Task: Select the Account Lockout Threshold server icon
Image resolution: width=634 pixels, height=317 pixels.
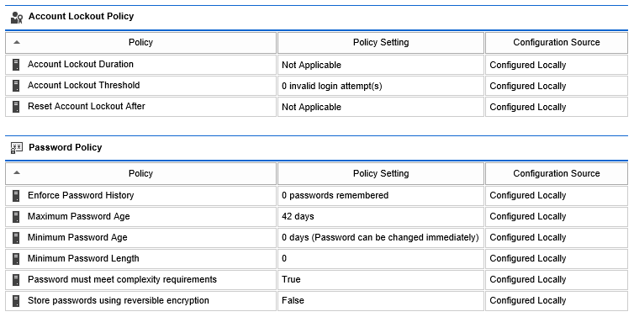Action: coord(16,86)
